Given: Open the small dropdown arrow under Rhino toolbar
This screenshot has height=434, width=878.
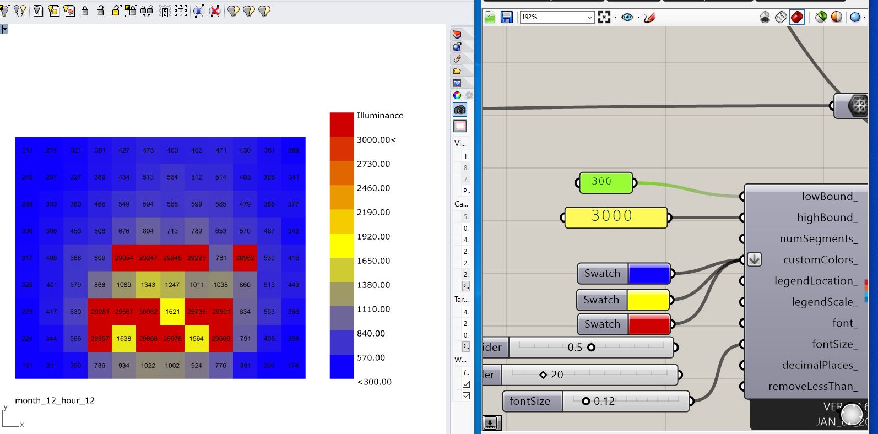Looking at the screenshot, I should click(x=4, y=29).
